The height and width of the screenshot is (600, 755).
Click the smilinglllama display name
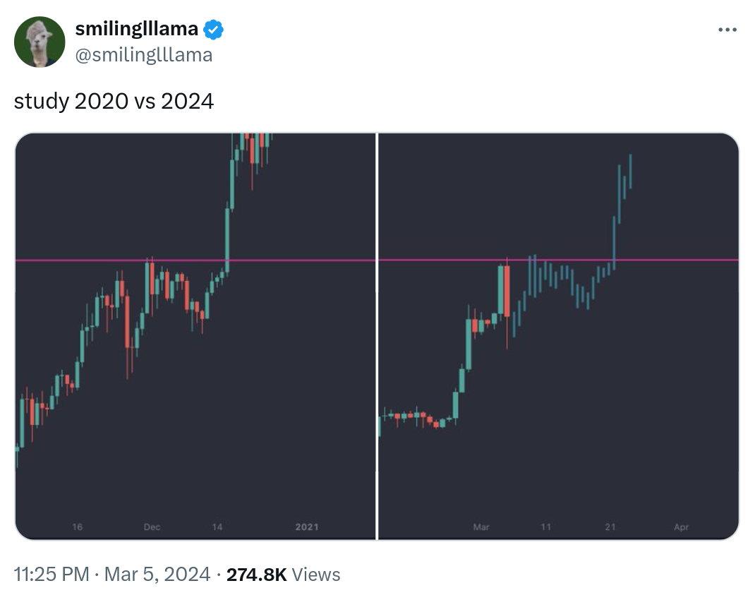click(x=137, y=30)
